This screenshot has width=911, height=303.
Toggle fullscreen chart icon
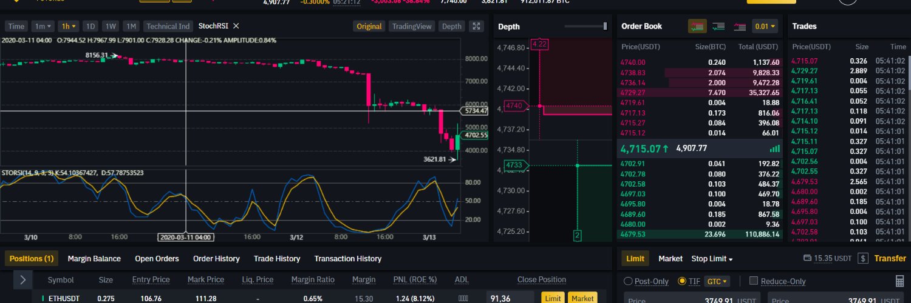(x=477, y=26)
